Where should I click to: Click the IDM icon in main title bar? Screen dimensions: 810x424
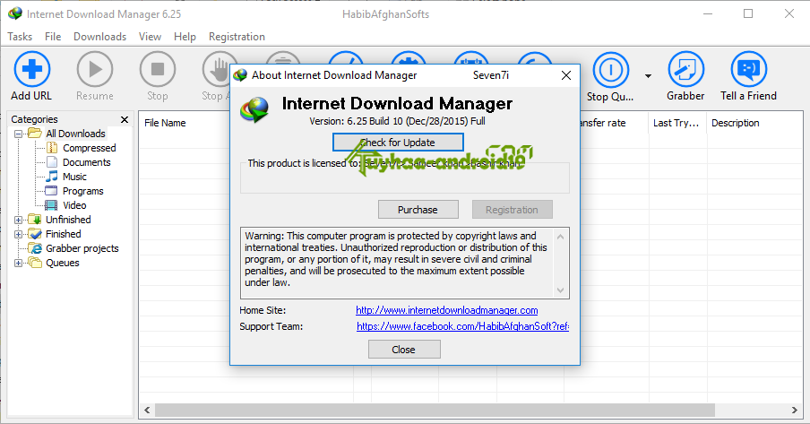[15, 14]
